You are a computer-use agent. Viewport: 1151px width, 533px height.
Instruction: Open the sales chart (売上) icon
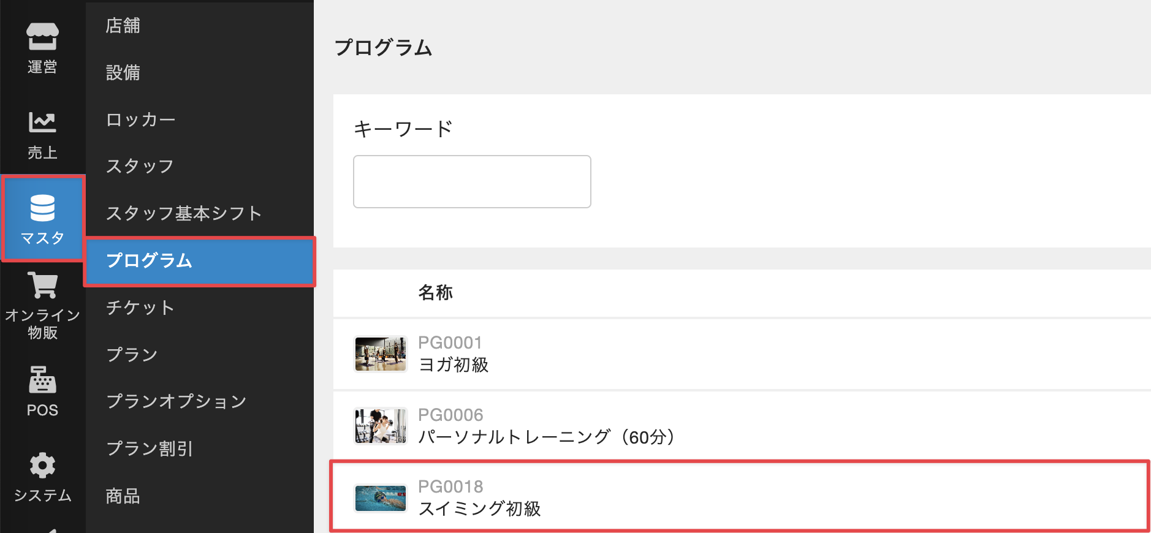tap(42, 123)
